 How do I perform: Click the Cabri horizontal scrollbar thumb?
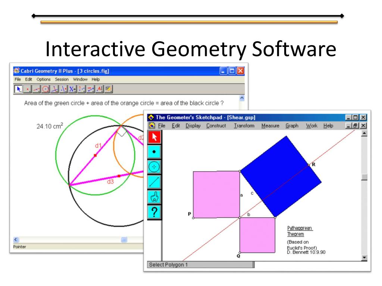[124, 240]
